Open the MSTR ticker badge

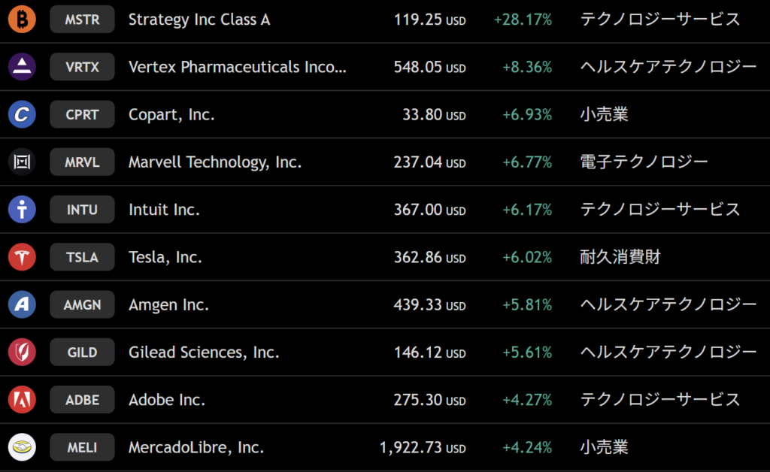click(x=82, y=20)
